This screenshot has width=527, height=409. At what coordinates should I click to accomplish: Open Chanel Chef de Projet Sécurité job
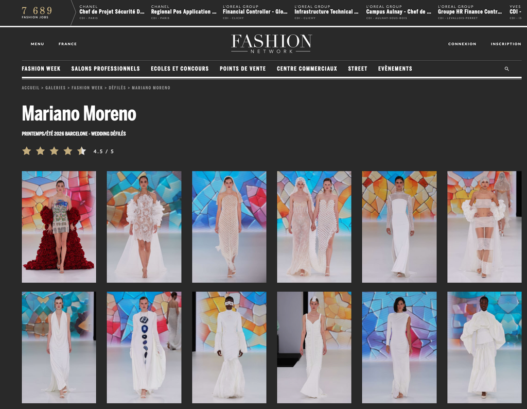tap(112, 12)
